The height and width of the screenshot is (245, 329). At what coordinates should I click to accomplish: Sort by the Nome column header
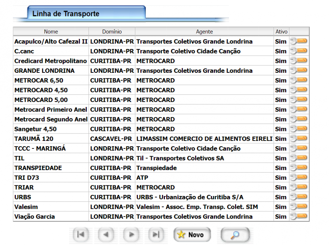pyautogui.click(x=51, y=32)
